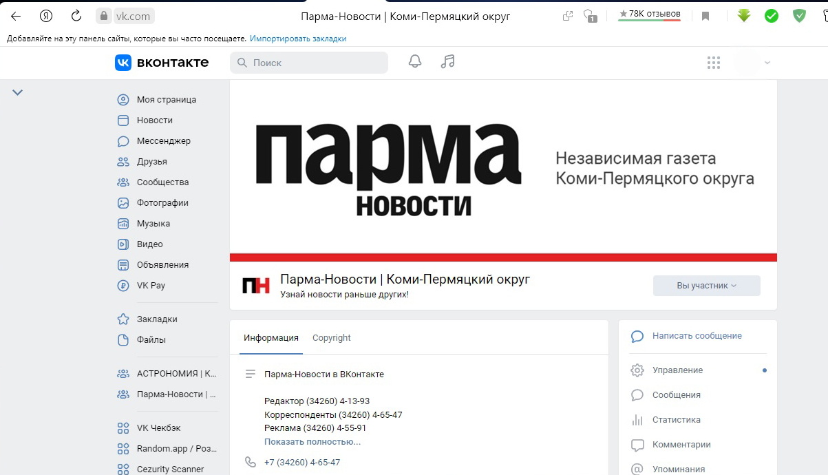Open My Page in sidebar
Screen dimensions: 828x475
coord(166,99)
